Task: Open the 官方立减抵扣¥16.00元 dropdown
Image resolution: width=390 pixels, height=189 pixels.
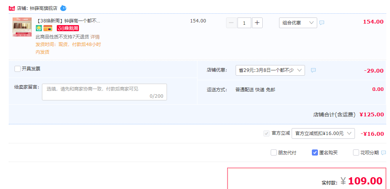Action: click(x=323, y=133)
